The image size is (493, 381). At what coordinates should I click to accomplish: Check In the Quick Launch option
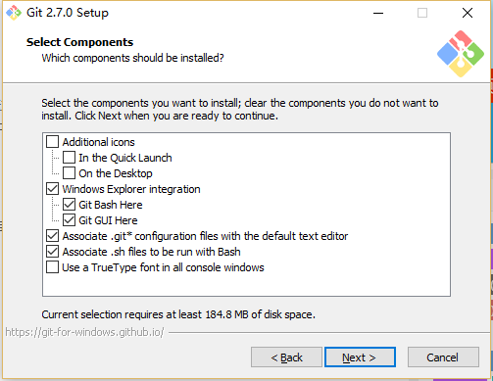(69, 158)
